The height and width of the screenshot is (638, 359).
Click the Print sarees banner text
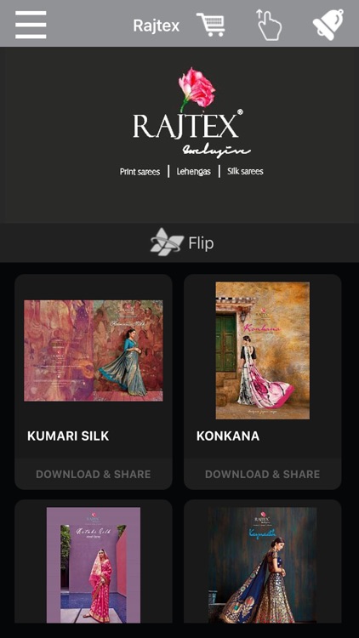(x=140, y=172)
